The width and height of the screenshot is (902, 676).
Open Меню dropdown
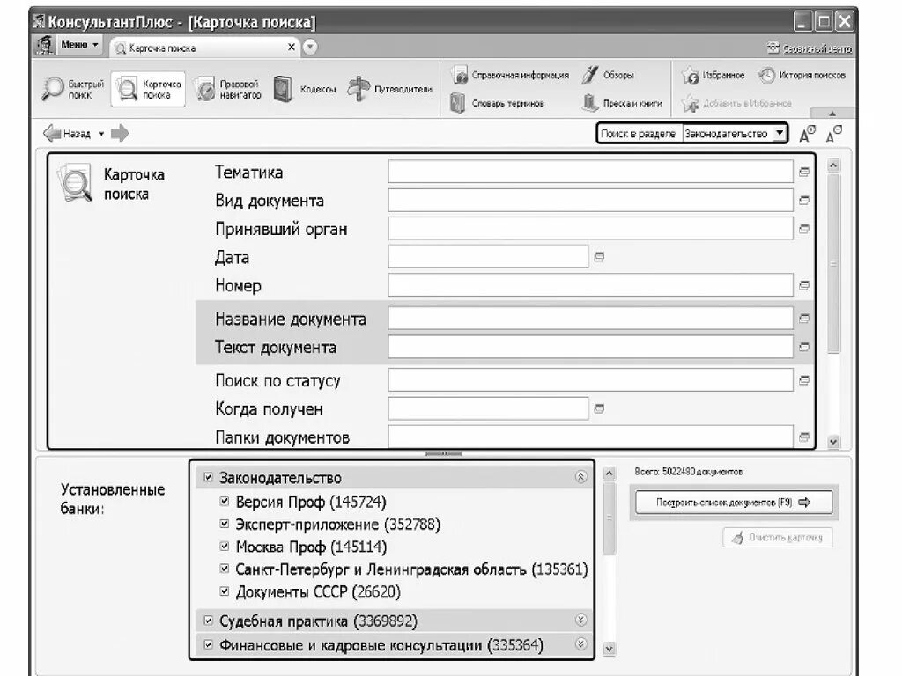[79, 45]
